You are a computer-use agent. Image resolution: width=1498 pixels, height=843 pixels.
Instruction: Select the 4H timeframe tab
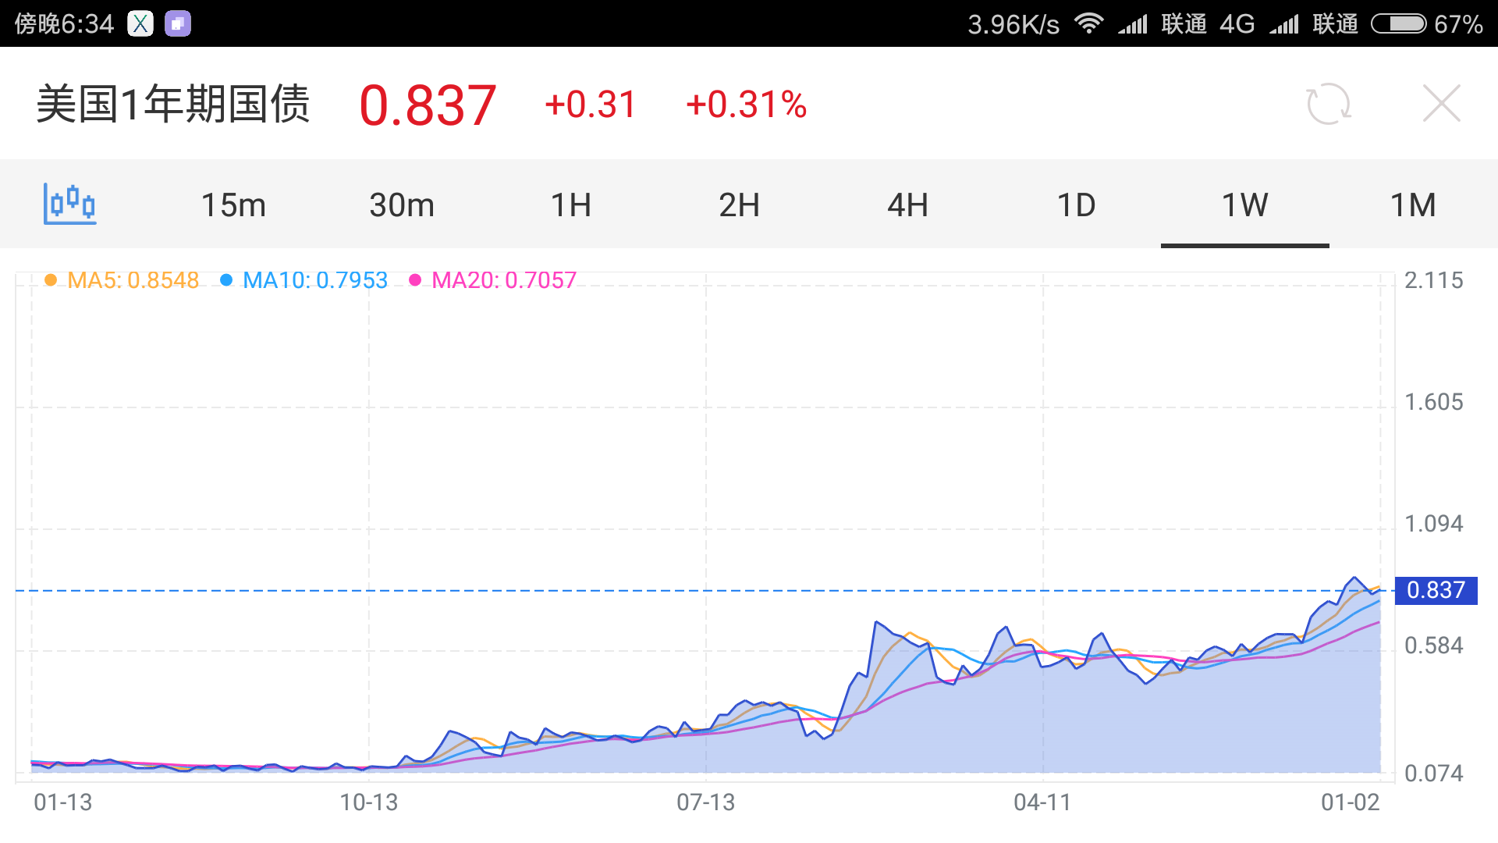click(x=907, y=205)
